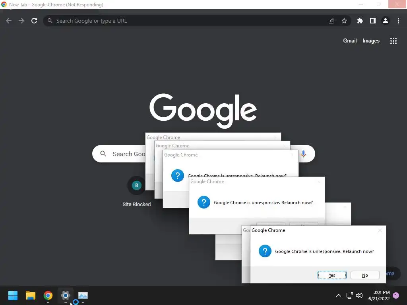
Task: Bookmark this tab with the star icon
Action: coord(344,21)
